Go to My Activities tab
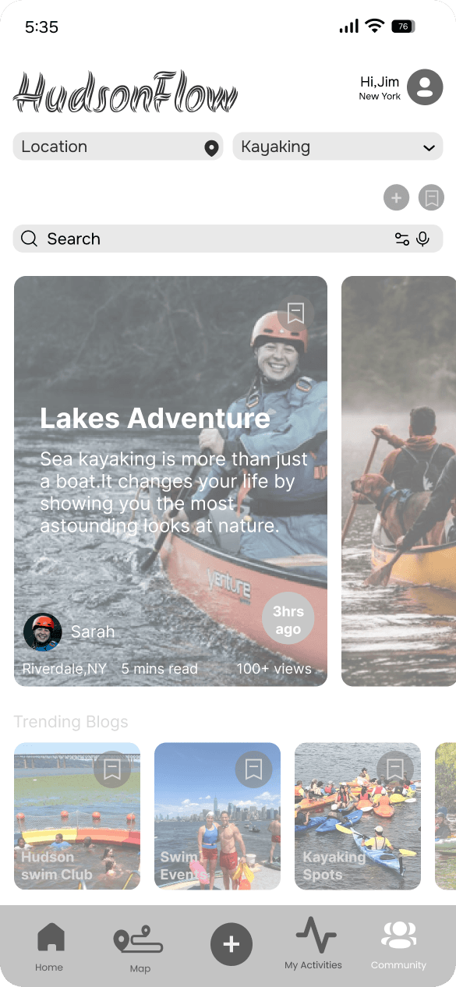Viewport: 456px width, 987px height. point(313,943)
